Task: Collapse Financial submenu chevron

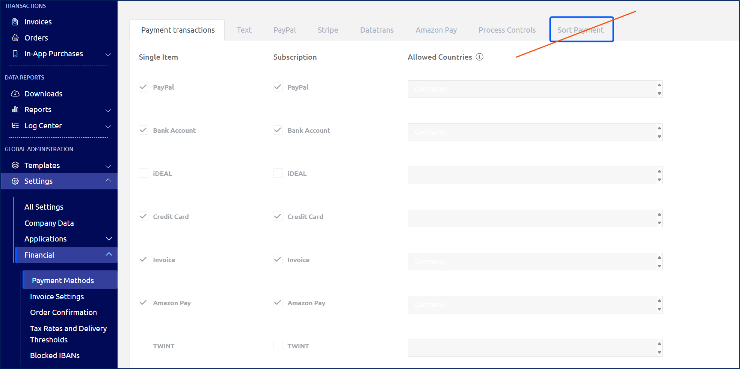Action: pyautogui.click(x=109, y=254)
